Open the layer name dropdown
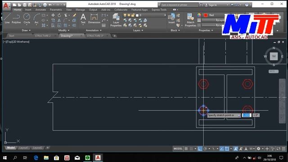The width and height of the screenshot is (288, 162). click(165, 15)
